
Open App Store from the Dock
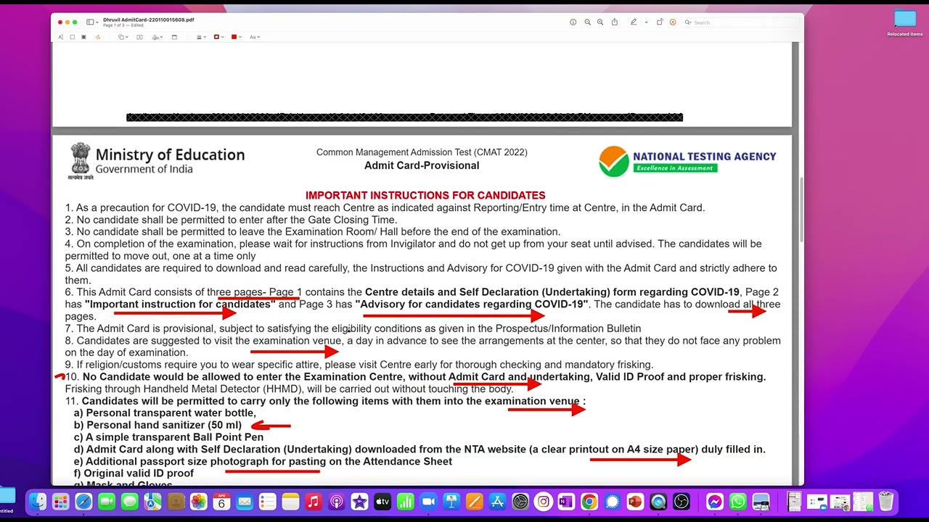(x=498, y=502)
